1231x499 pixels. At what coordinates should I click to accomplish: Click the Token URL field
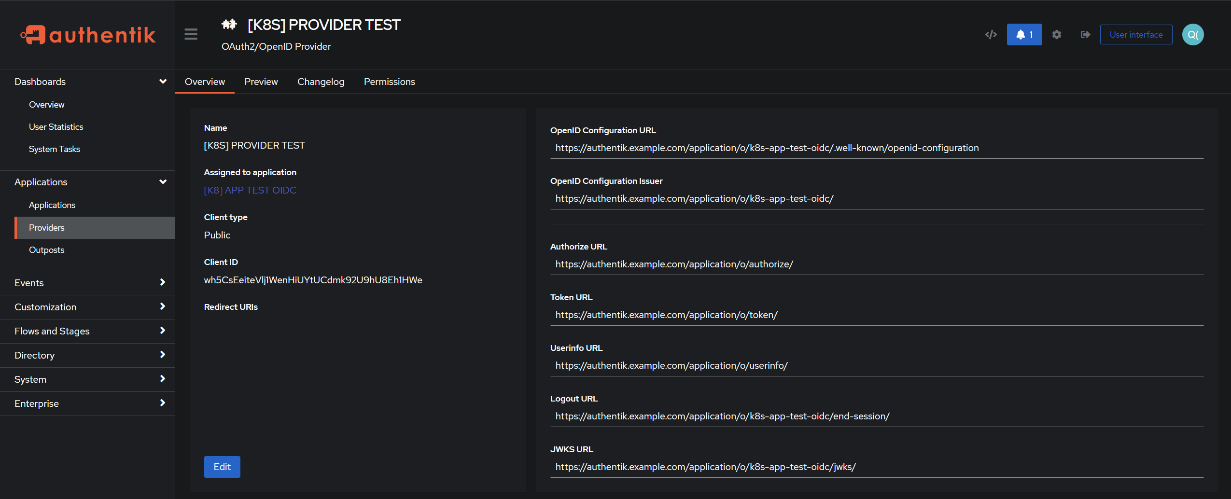click(877, 315)
